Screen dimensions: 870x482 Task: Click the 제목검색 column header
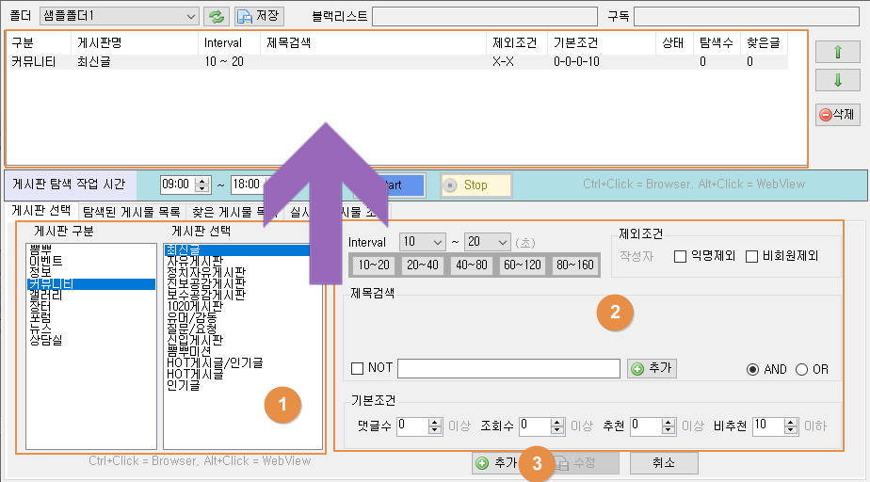tap(374, 42)
